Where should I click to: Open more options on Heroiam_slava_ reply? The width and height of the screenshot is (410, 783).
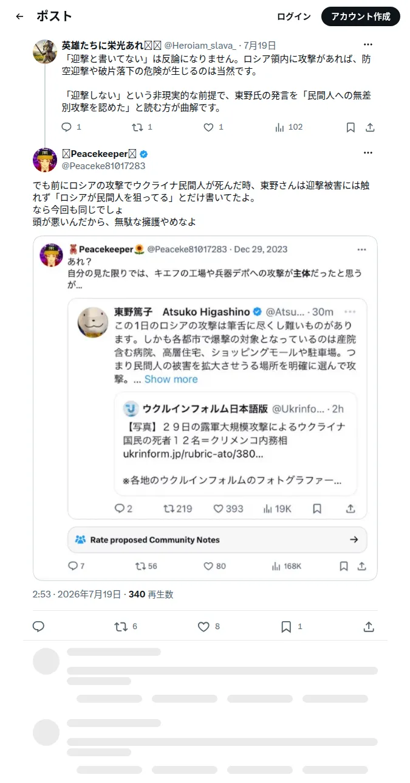(x=368, y=45)
